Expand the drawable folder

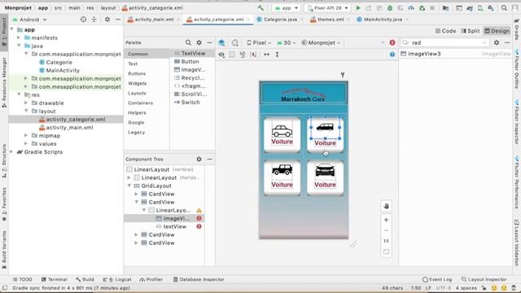pos(26,103)
